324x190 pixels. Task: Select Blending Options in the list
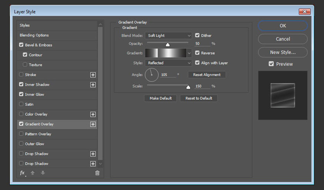pyautogui.click(x=34, y=35)
